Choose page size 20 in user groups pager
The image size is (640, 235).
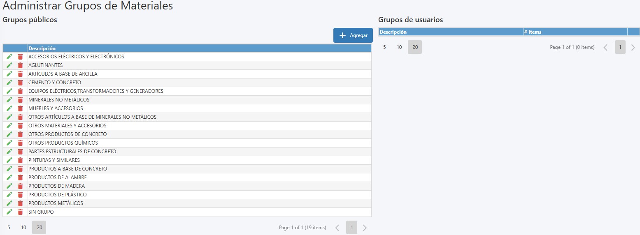[415, 47]
